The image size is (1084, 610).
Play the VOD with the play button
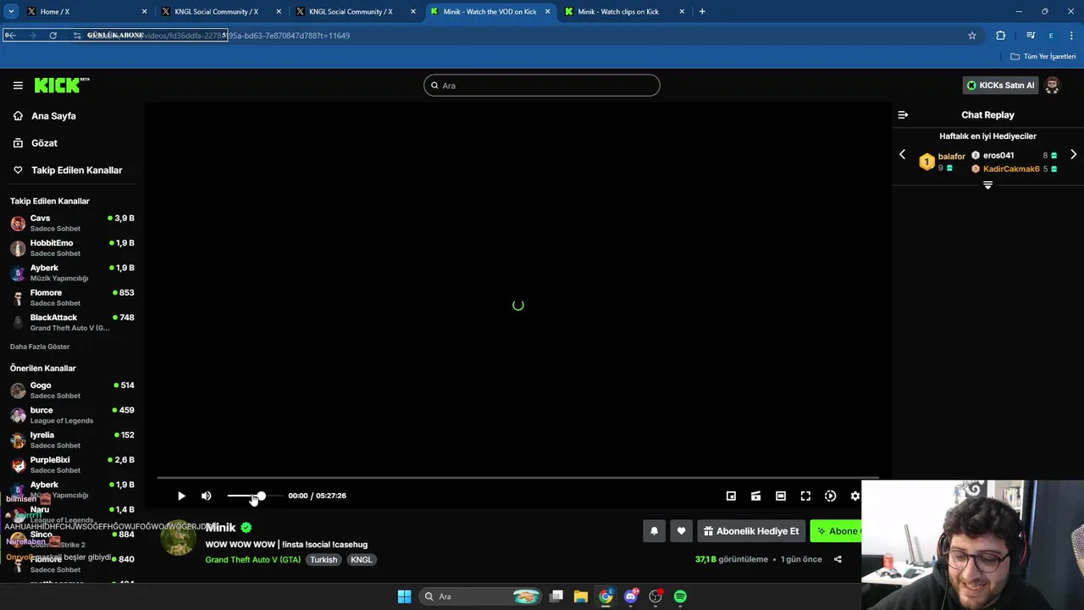click(x=181, y=496)
